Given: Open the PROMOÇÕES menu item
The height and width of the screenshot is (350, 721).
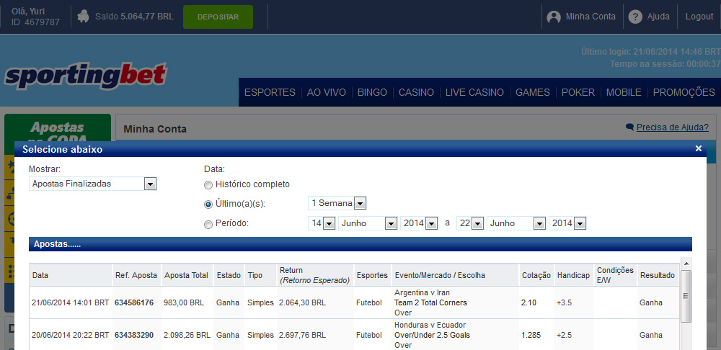Looking at the screenshot, I should [684, 92].
